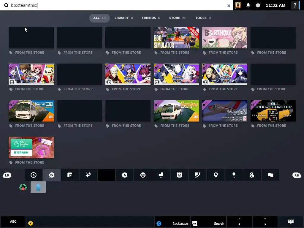Click the LB previous category button
This screenshot has width=304, height=228.
coord(7,175)
